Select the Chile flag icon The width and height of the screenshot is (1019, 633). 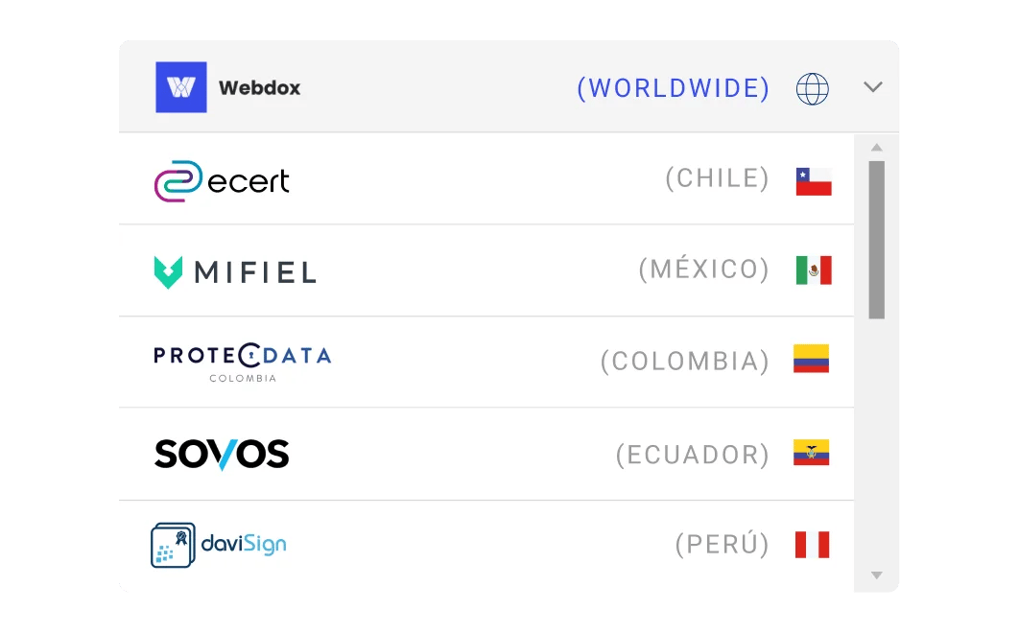[x=814, y=181]
